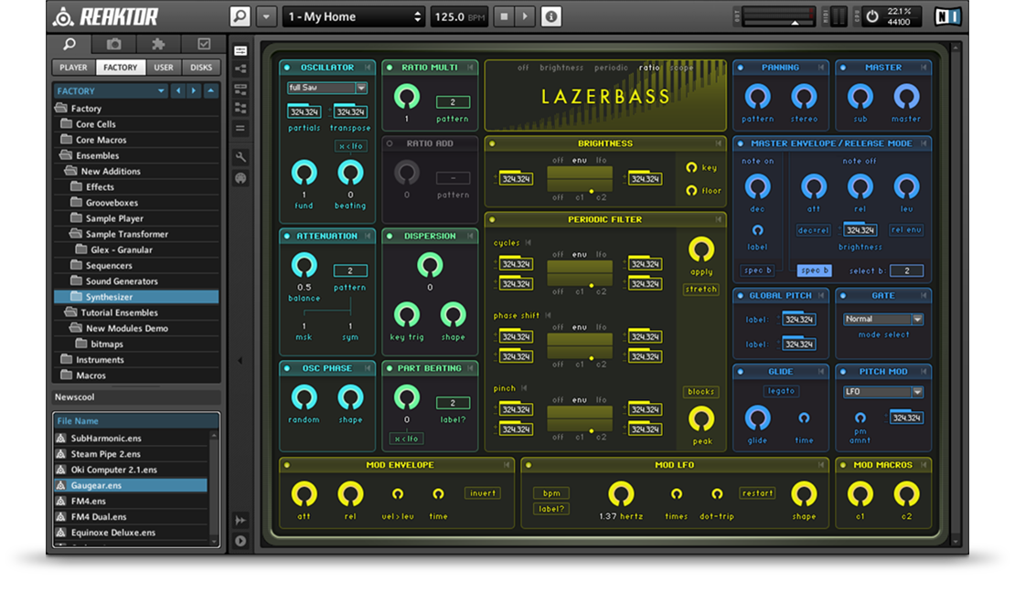Toggle the invert button in Mod Envelope

pyautogui.click(x=482, y=493)
